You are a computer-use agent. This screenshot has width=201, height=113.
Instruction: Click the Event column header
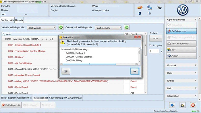134,34
